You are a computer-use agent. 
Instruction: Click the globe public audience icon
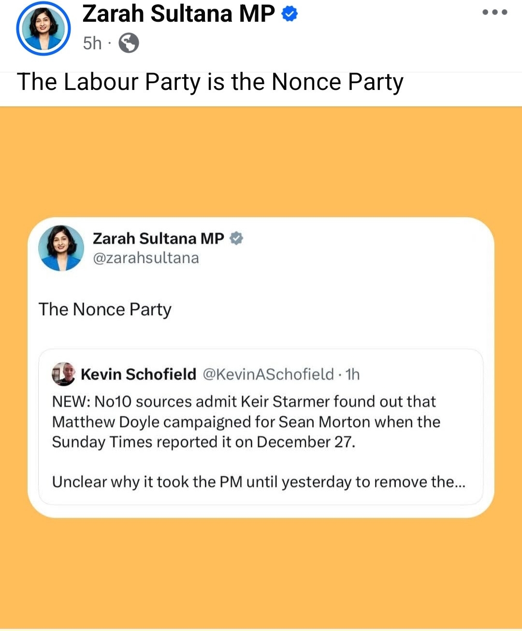pyautogui.click(x=129, y=43)
